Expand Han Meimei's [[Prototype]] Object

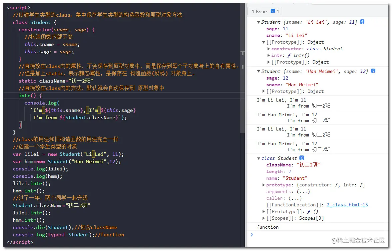(x=263, y=91)
